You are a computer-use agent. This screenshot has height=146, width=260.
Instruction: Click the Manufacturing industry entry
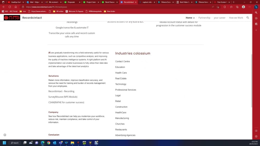tap(122, 118)
